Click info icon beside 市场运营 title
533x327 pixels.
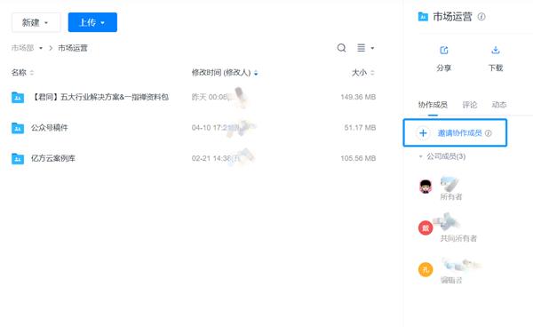tap(481, 16)
